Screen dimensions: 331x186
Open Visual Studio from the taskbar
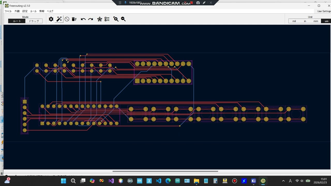111,181
